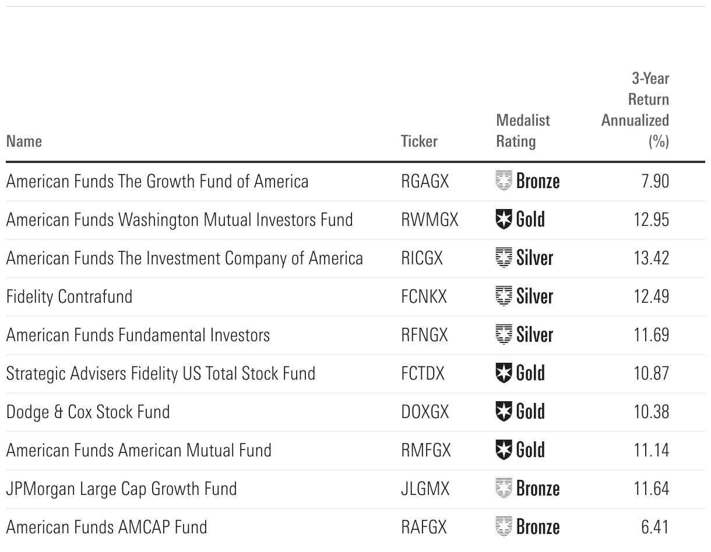Click the RWMGX ticker symbol

click(x=430, y=220)
